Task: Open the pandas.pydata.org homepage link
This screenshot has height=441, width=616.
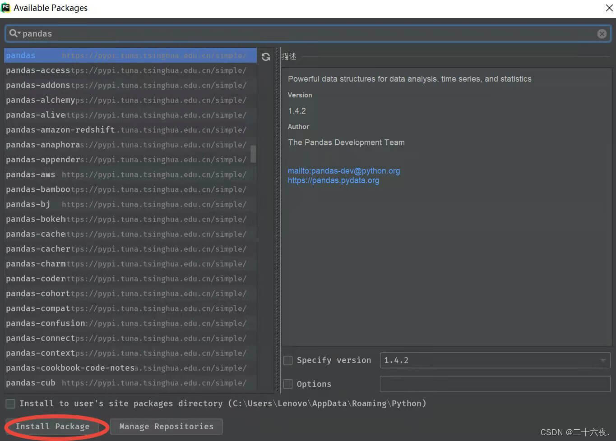Action: (333, 180)
